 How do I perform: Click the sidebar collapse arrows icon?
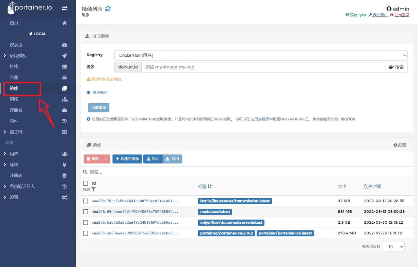pyautogui.click(x=64, y=8)
